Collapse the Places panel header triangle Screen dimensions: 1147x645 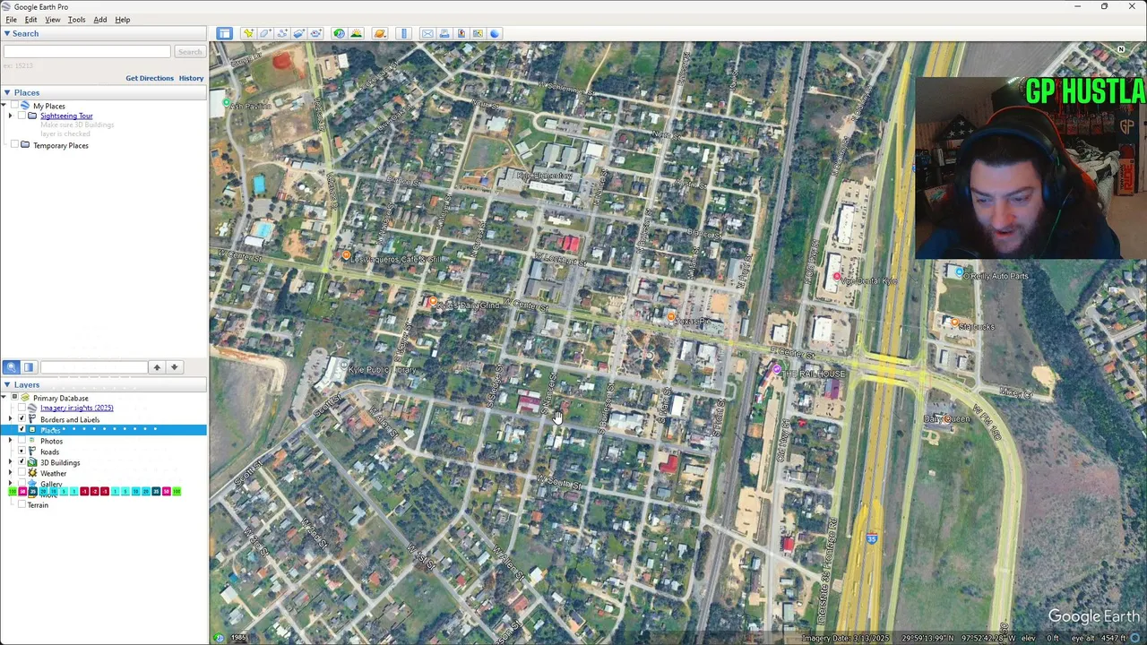point(6,92)
